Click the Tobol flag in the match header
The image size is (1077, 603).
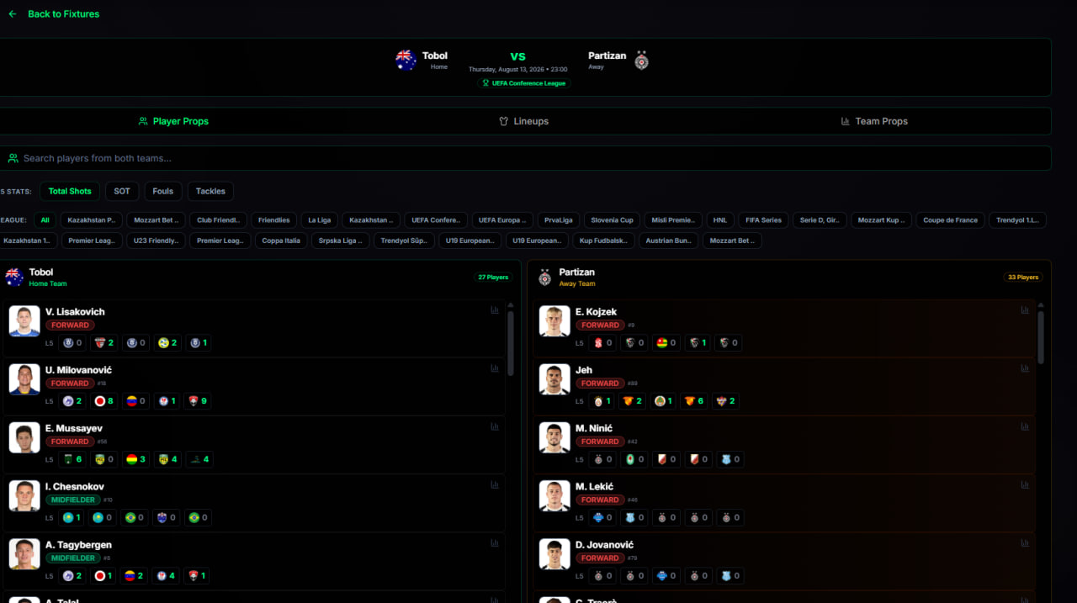click(x=406, y=61)
